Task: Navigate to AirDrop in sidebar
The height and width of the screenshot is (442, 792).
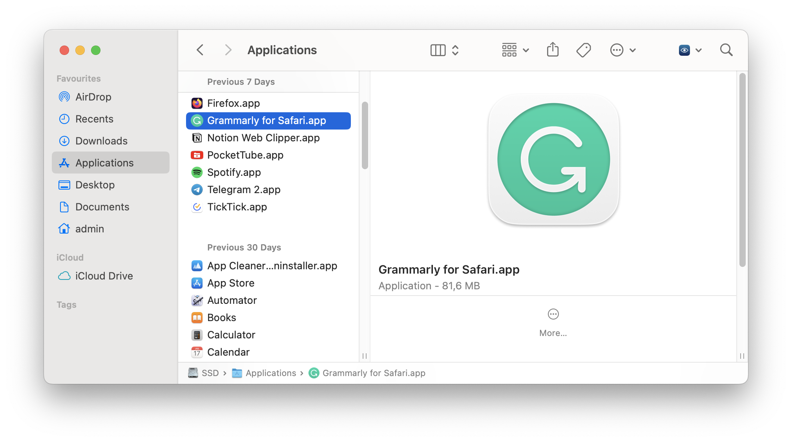Action: pyautogui.click(x=93, y=97)
